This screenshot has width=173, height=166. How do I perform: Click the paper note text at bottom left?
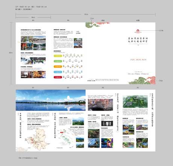tap(28, 158)
